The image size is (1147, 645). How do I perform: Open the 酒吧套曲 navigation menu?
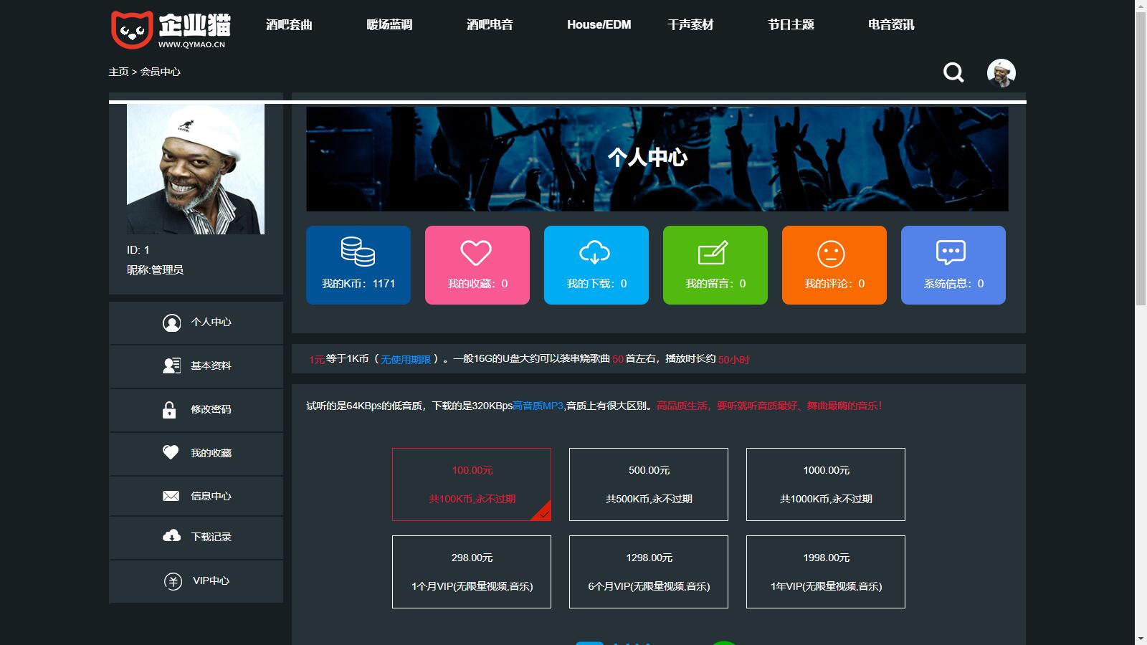[x=289, y=24]
